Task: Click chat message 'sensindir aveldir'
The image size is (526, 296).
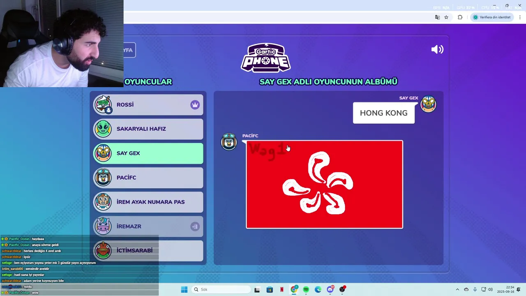Action: 37,269
